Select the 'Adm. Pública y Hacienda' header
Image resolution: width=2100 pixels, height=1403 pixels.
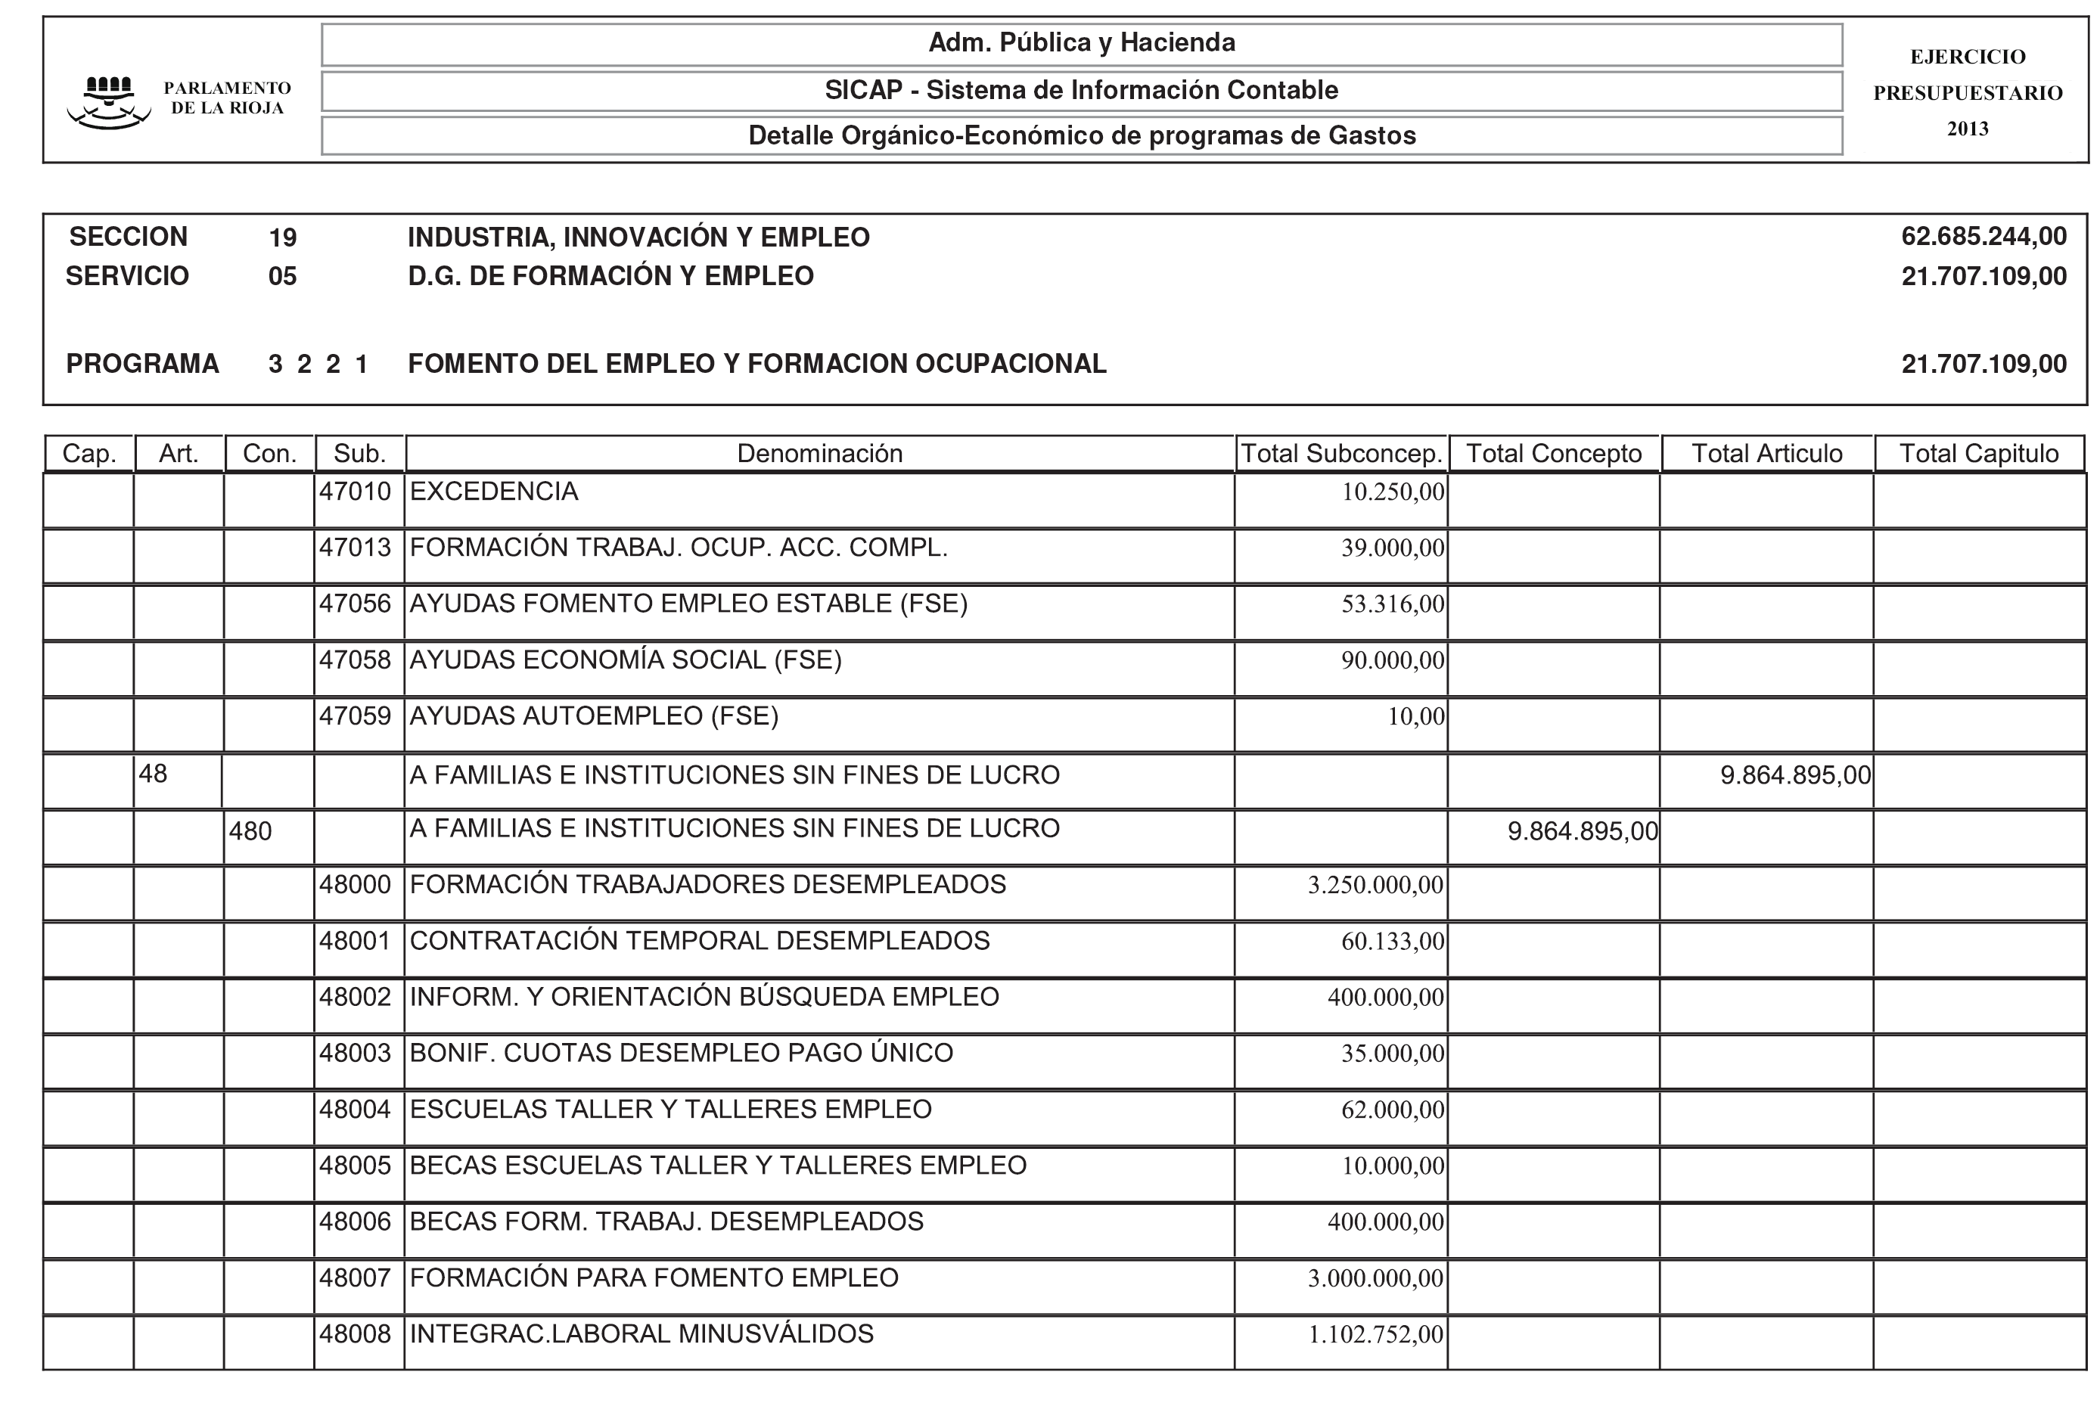pos(1081,43)
